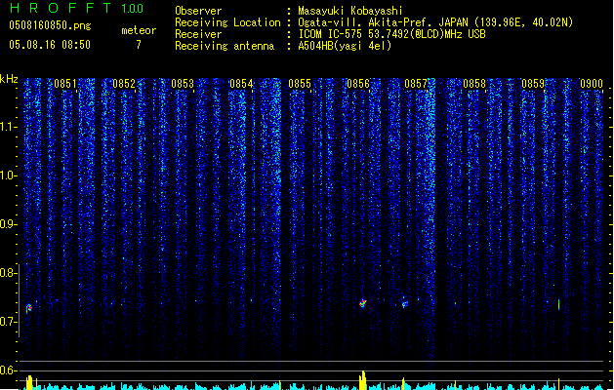
Task: Click the 0852 time marker
Action: click(124, 84)
